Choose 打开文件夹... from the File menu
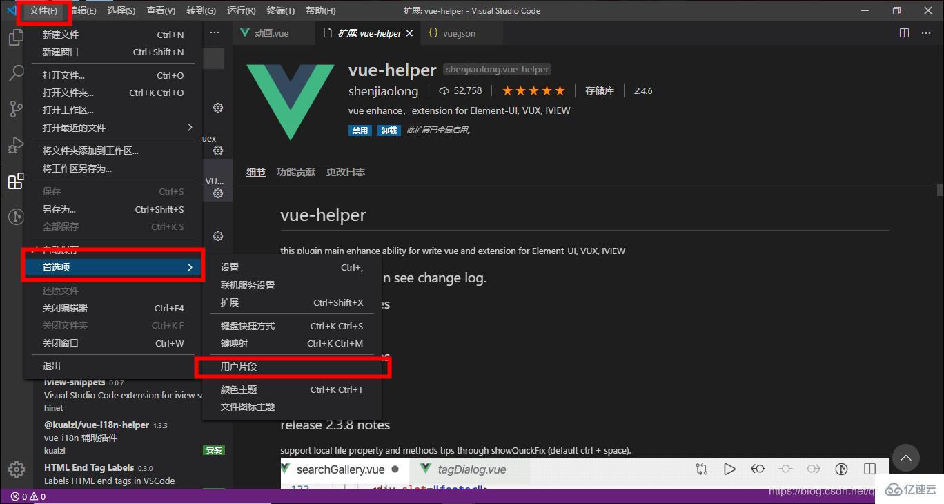The image size is (944, 504). (113, 93)
